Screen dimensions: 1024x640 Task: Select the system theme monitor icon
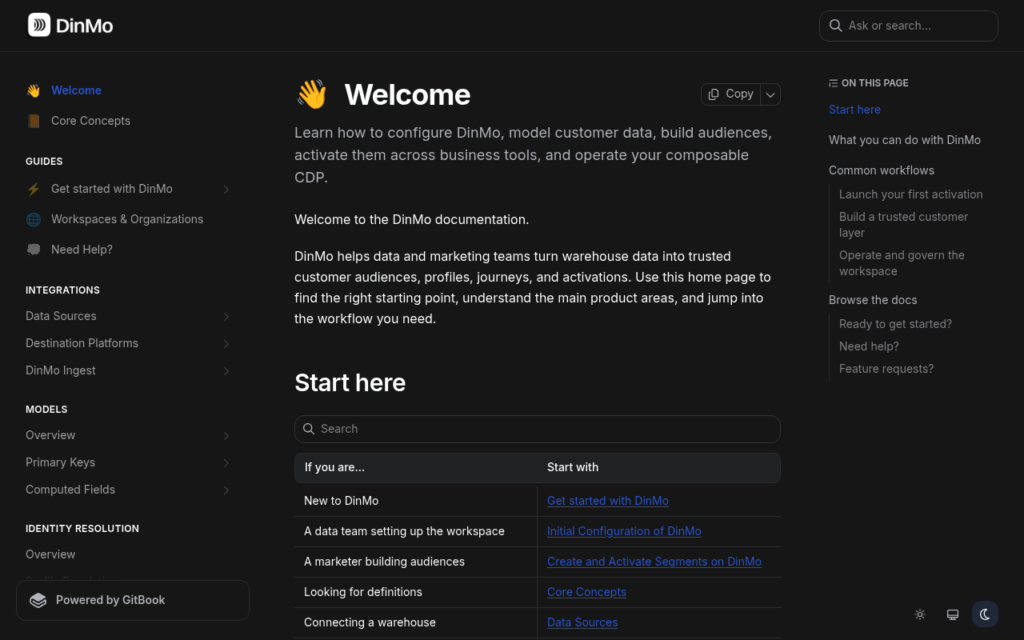pos(953,614)
